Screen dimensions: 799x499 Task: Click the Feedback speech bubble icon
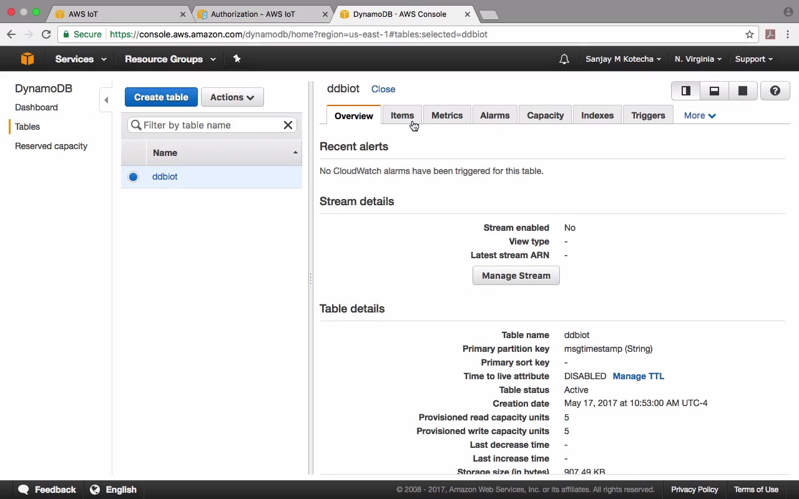point(24,490)
